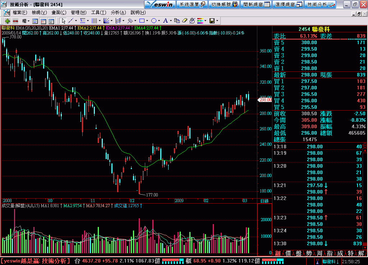Switch to the 特 tab
This screenshot has height=265, width=368.
351,253
